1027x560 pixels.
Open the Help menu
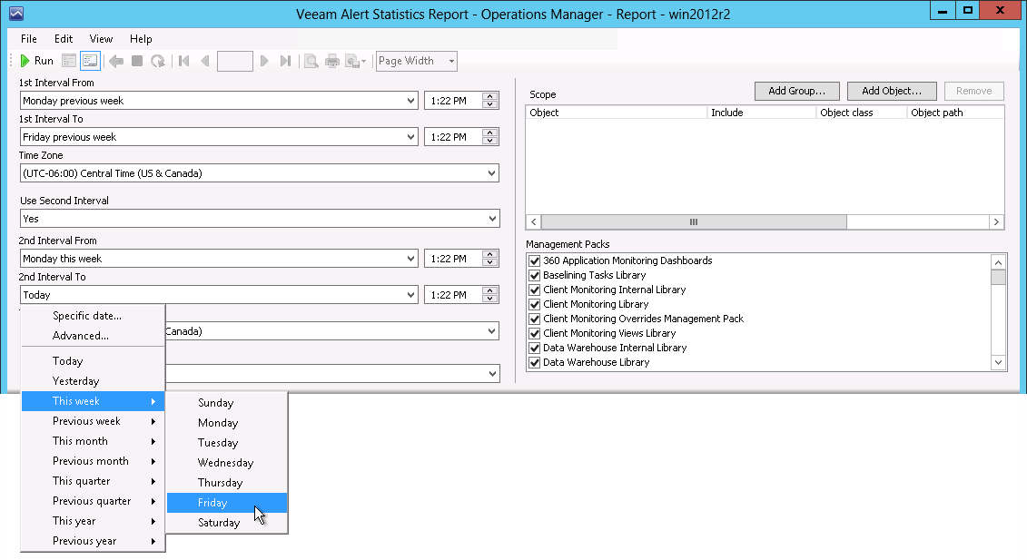click(141, 39)
